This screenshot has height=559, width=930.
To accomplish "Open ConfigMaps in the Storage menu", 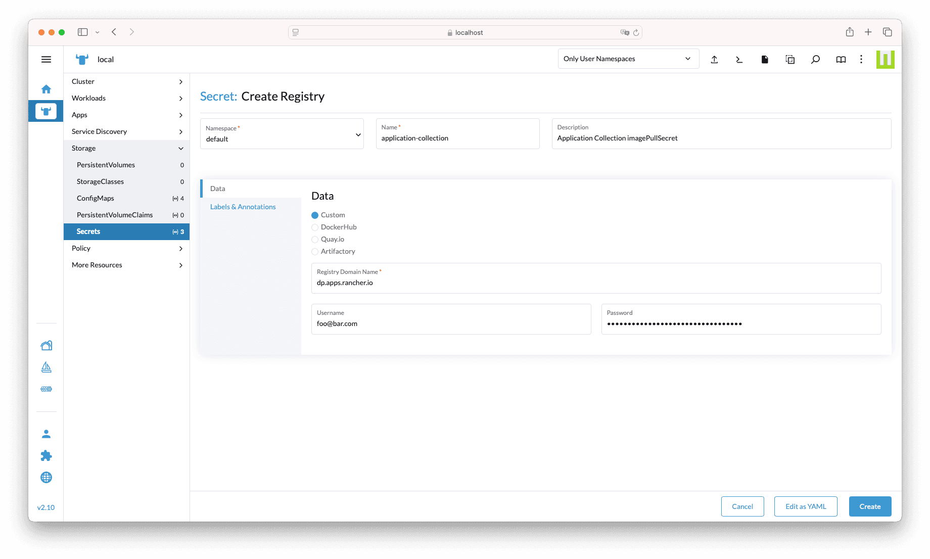I will [x=96, y=198].
